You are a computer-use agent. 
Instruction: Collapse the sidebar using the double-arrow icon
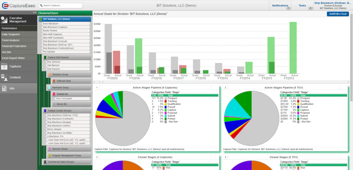35,12
